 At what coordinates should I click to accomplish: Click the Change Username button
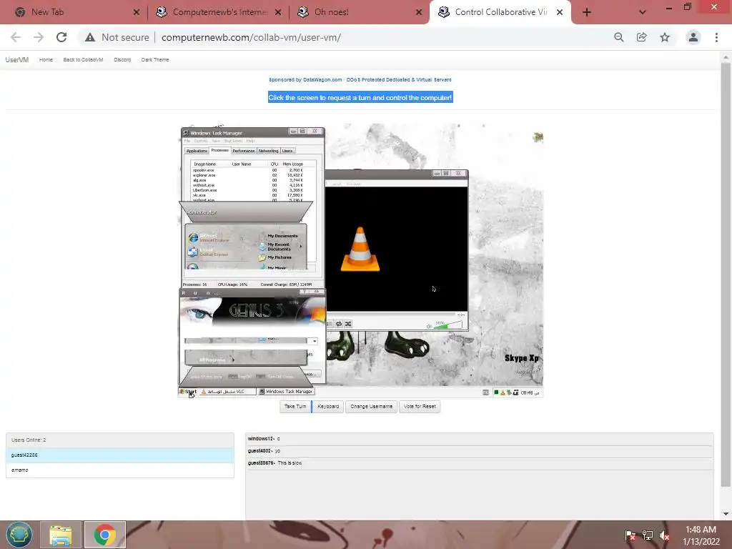[371, 407]
